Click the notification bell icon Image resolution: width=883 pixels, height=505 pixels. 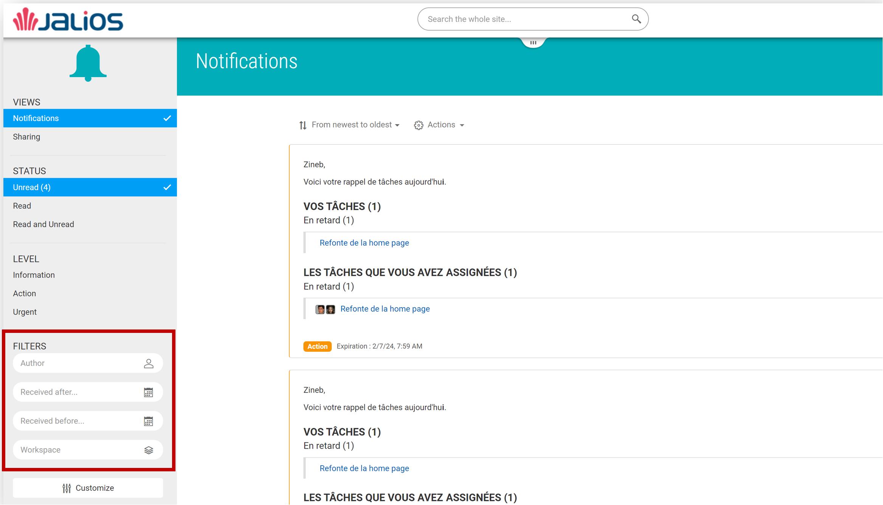[88, 63]
